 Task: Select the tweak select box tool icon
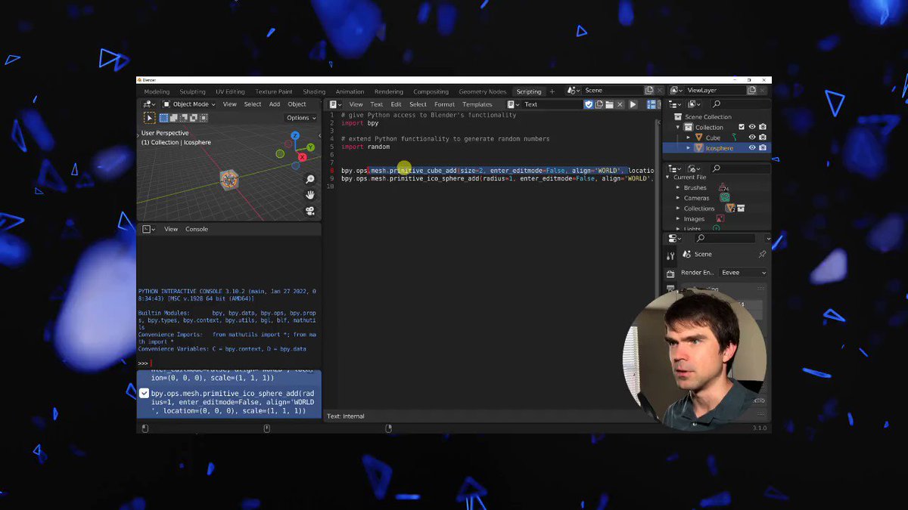pos(149,118)
